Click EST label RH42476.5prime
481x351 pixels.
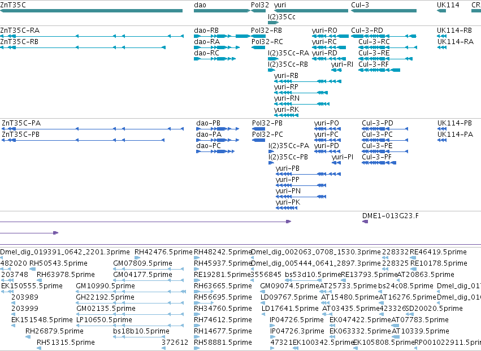click(x=163, y=252)
